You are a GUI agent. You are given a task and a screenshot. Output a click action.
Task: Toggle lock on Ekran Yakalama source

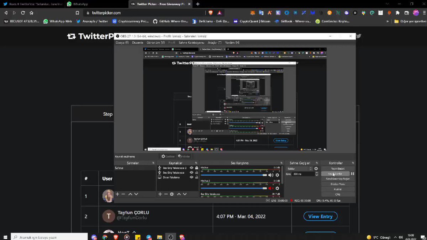pyautogui.click(x=196, y=177)
